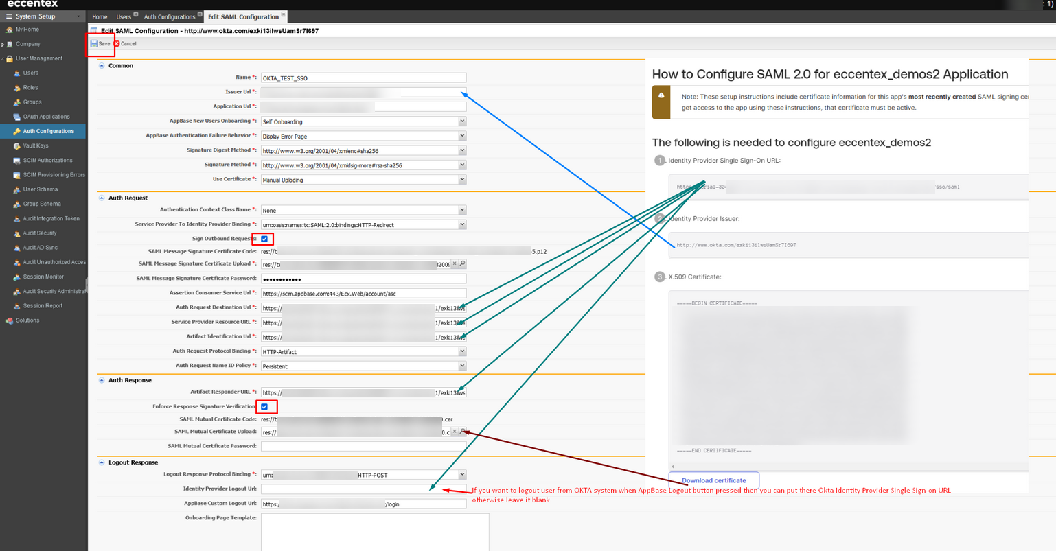The height and width of the screenshot is (551, 1056).
Task: Click the Issuer Url input field
Action: 363,92
